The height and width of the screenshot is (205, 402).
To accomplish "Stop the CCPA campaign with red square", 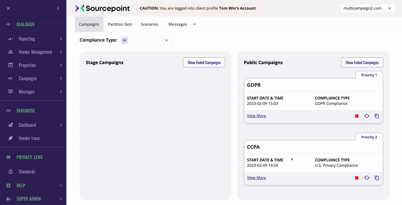I will pos(357,178).
